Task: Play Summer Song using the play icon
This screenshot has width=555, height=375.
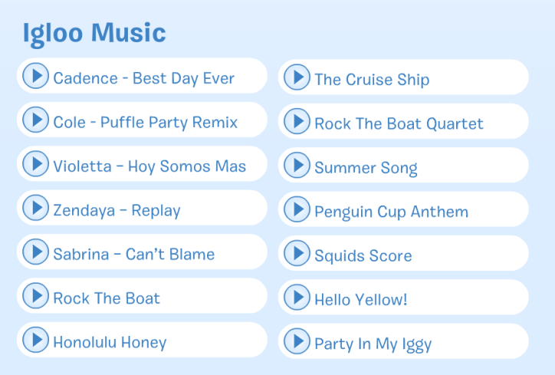Action: 297,166
